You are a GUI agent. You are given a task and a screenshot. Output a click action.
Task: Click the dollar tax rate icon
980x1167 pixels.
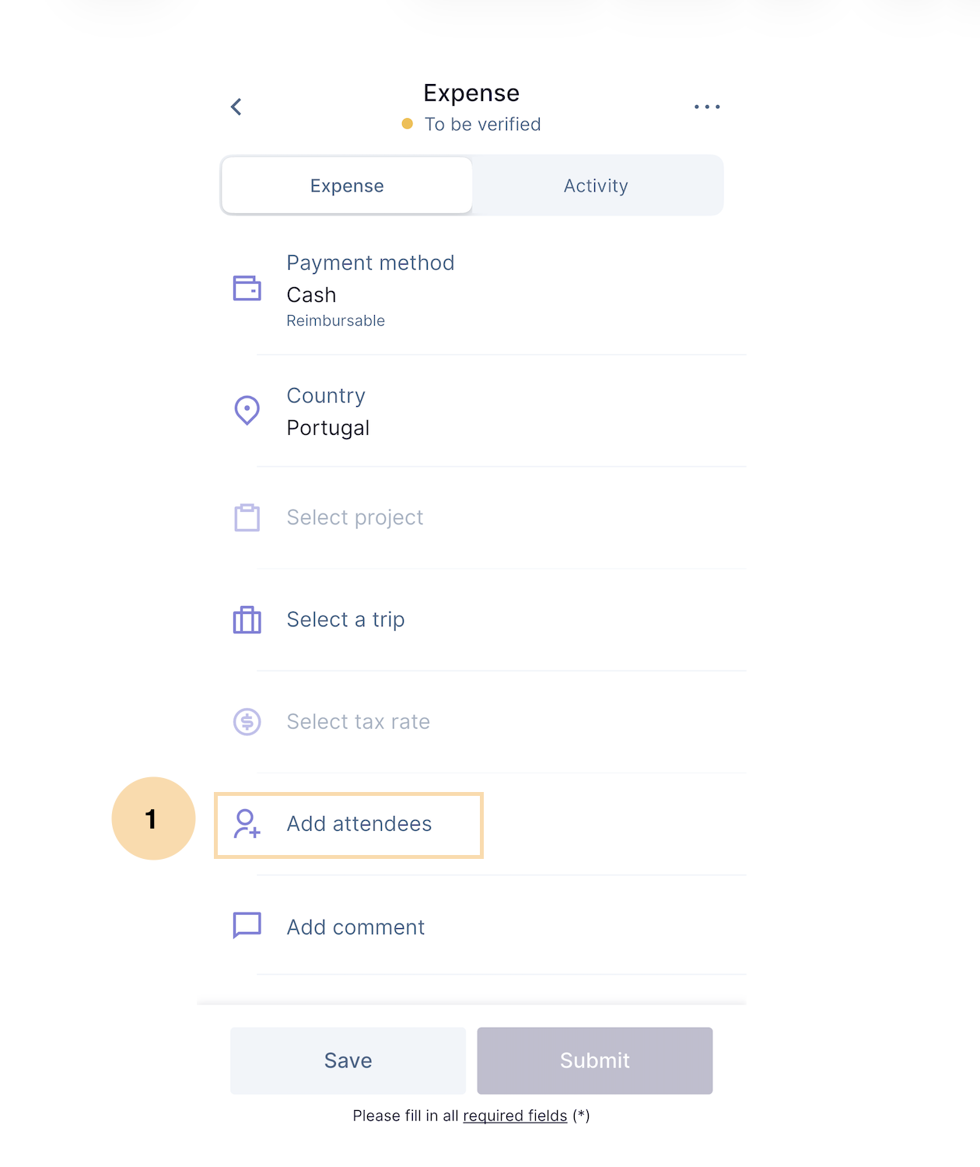[x=247, y=722]
